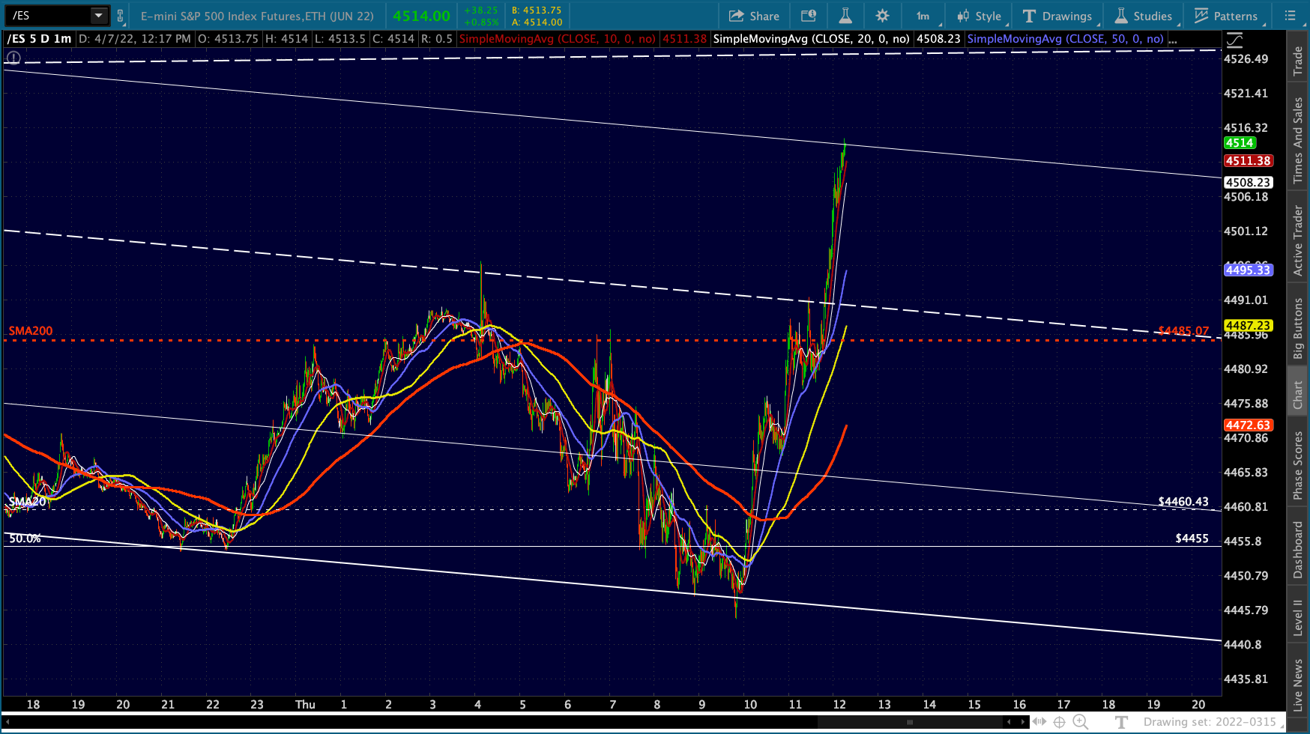This screenshot has width=1310, height=734.
Task: Click the Drawings text tool icon
Action: click(x=1029, y=16)
